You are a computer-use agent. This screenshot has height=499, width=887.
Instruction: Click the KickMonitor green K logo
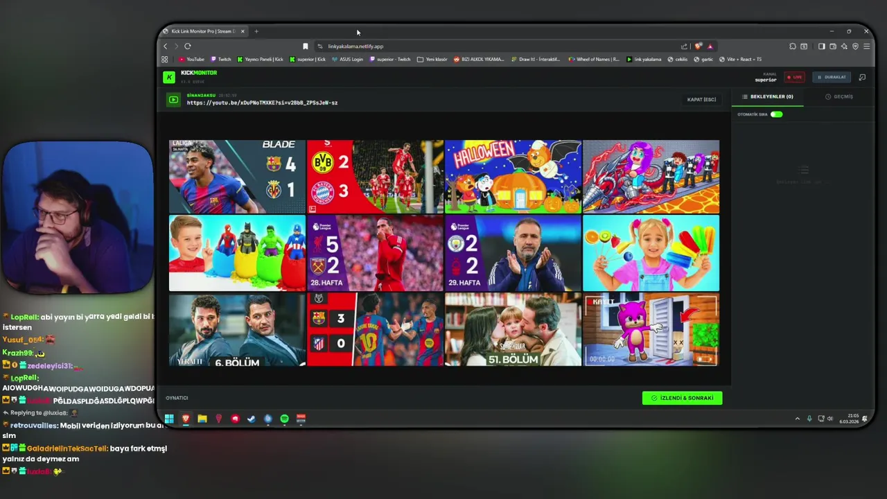pos(169,77)
